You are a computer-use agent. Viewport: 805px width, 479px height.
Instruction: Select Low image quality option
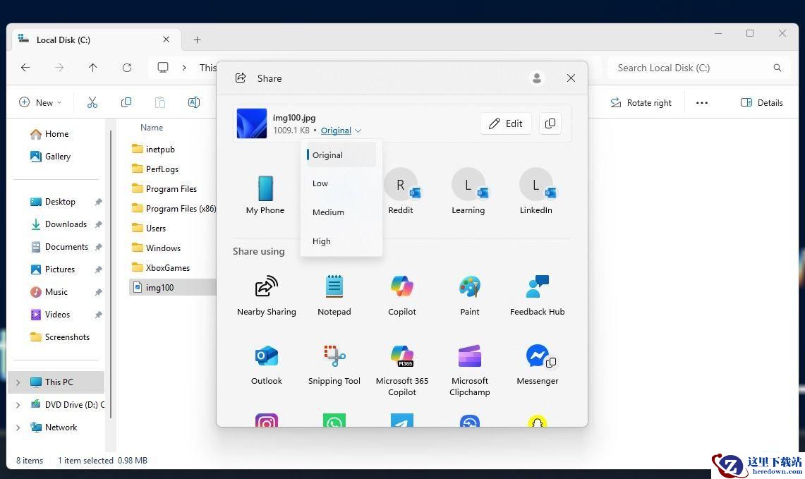[x=341, y=183]
